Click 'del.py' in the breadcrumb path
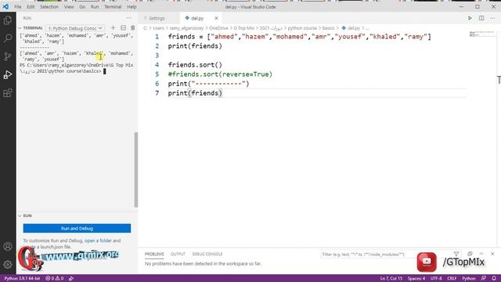The width and height of the screenshot is (501, 282). click(353, 28)
